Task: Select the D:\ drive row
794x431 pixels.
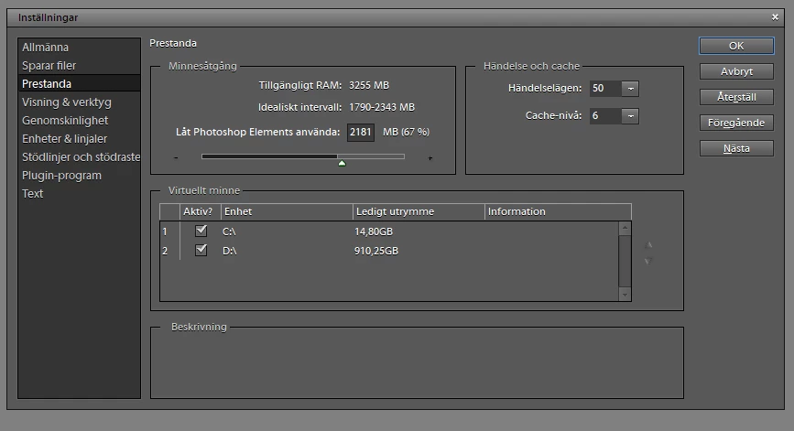Action: click(389, 251)
